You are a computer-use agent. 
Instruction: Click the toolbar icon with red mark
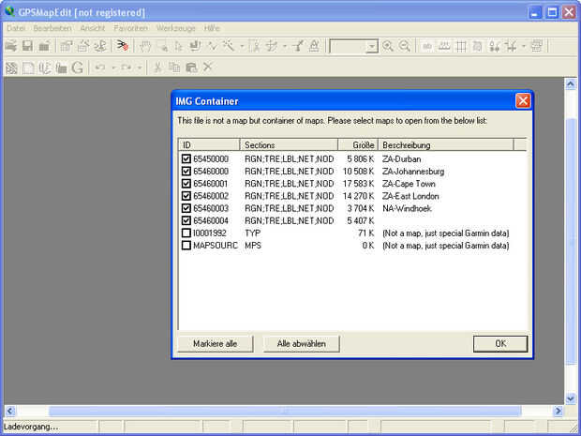tap(122, 46)
